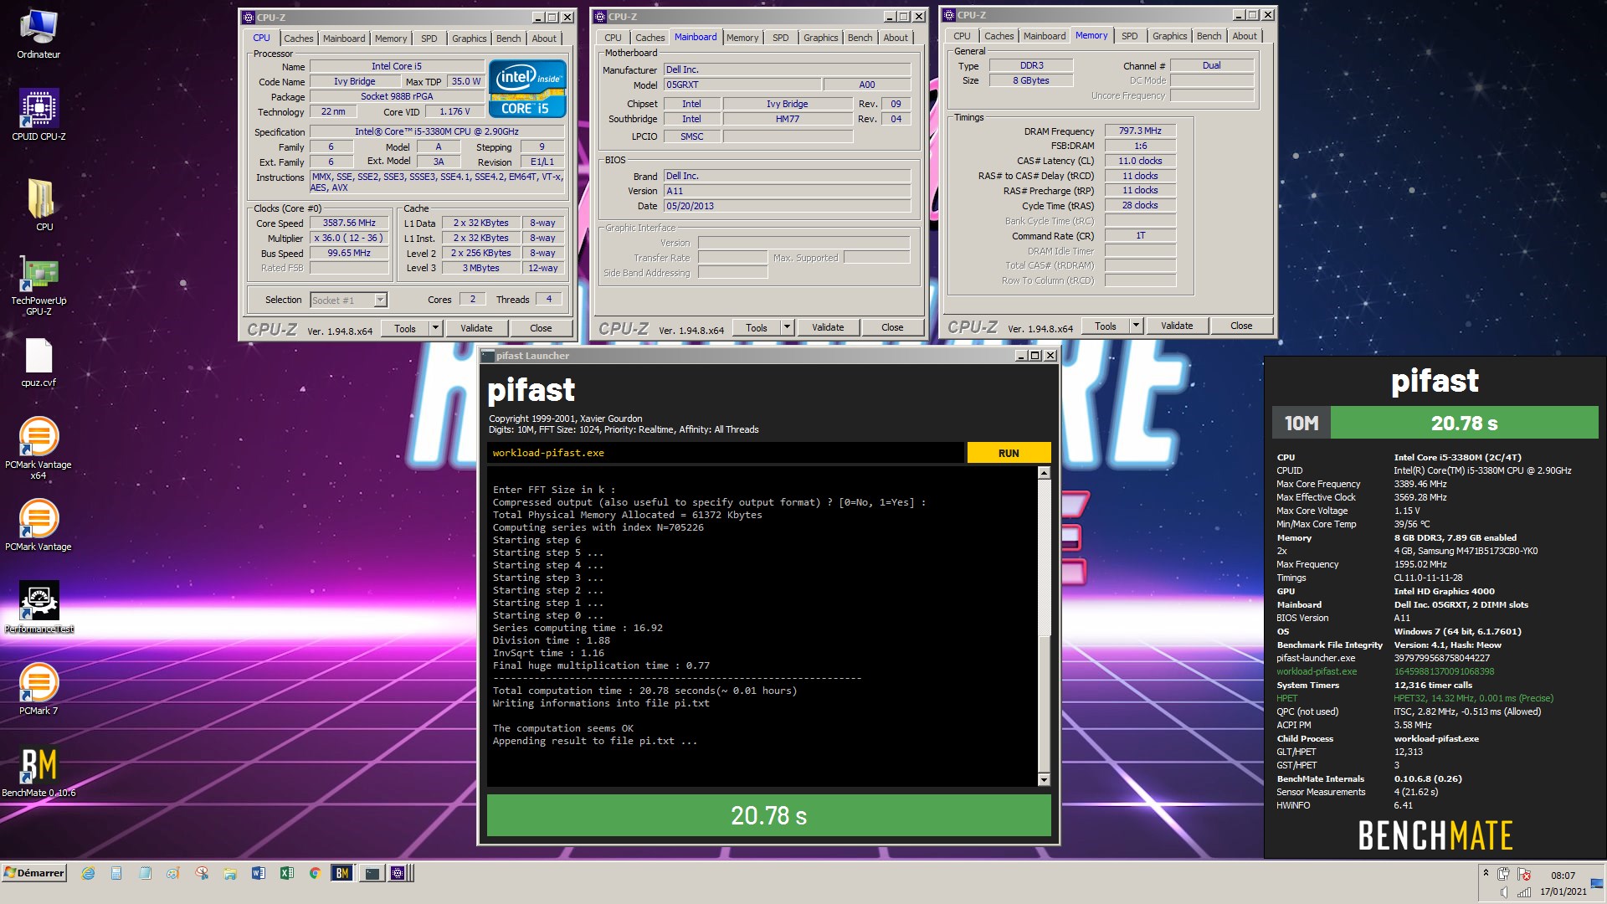Click the workload-pifast.exe input field
The width and height of the screenshot is (1607, 904).
point(725,453)
